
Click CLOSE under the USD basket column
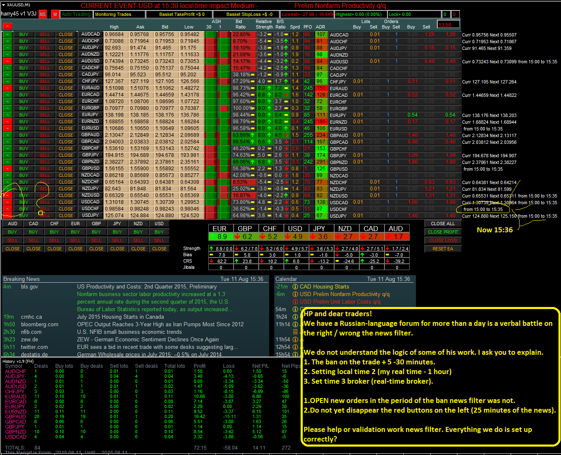click(159, 249)
